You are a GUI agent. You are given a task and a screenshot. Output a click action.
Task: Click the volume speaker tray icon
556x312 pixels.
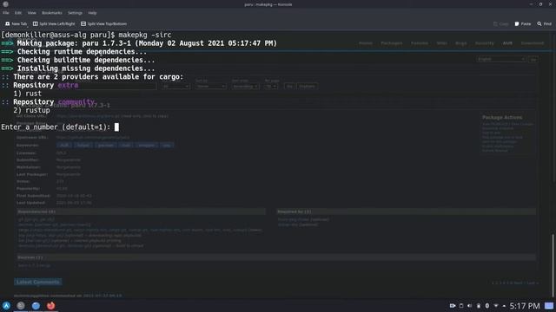[x=469, y=306]
